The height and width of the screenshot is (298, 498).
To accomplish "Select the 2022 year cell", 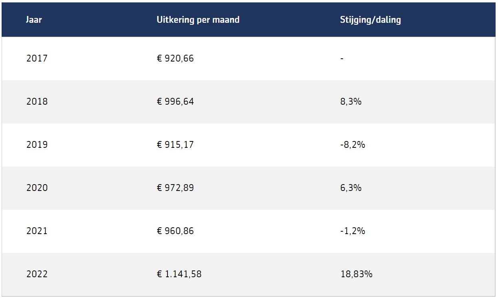I will point(37,274).
